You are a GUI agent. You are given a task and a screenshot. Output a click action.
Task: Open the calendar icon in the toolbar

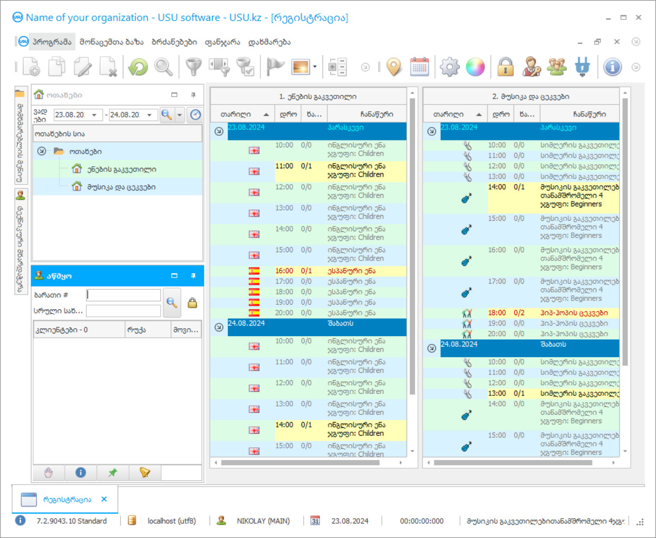click(419, 67)
